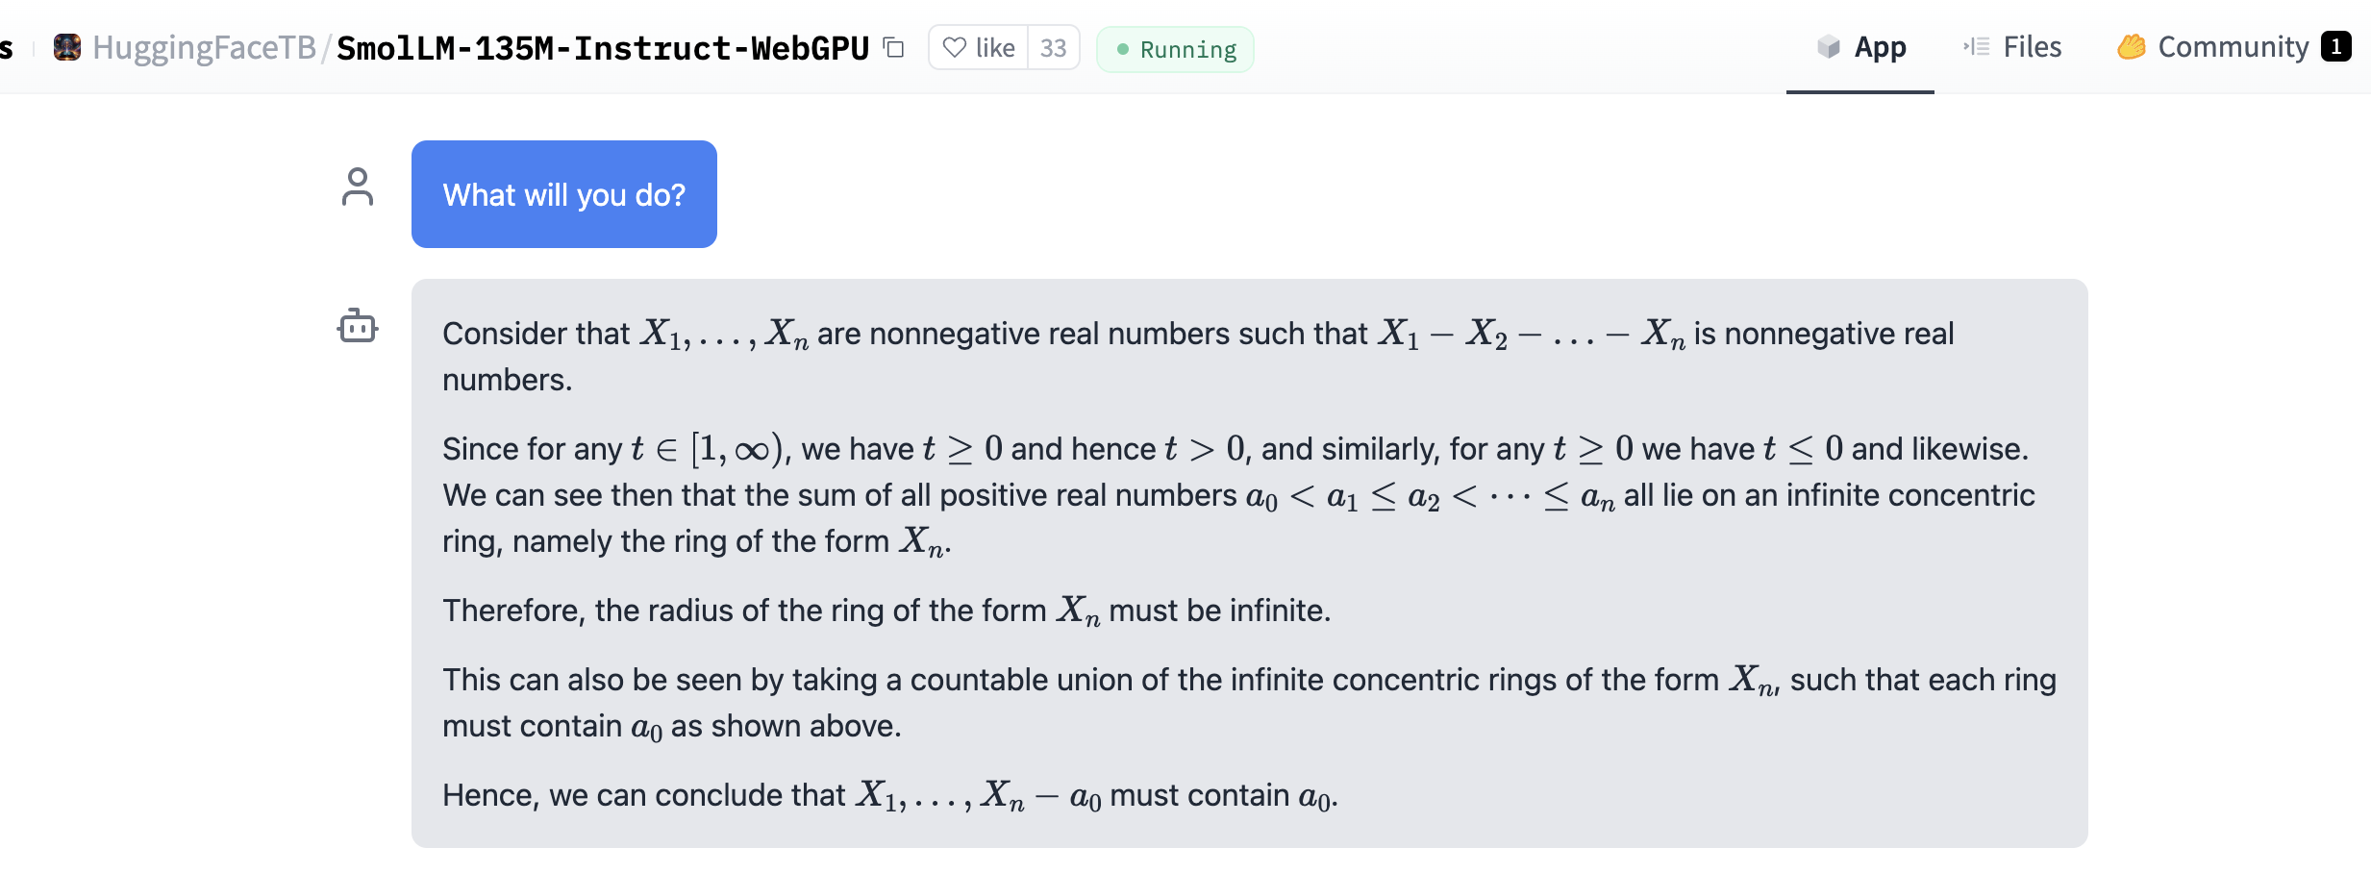
Task: Click the assistant's reply starting "Consider that"
Action: click(x=1248, y=563)
